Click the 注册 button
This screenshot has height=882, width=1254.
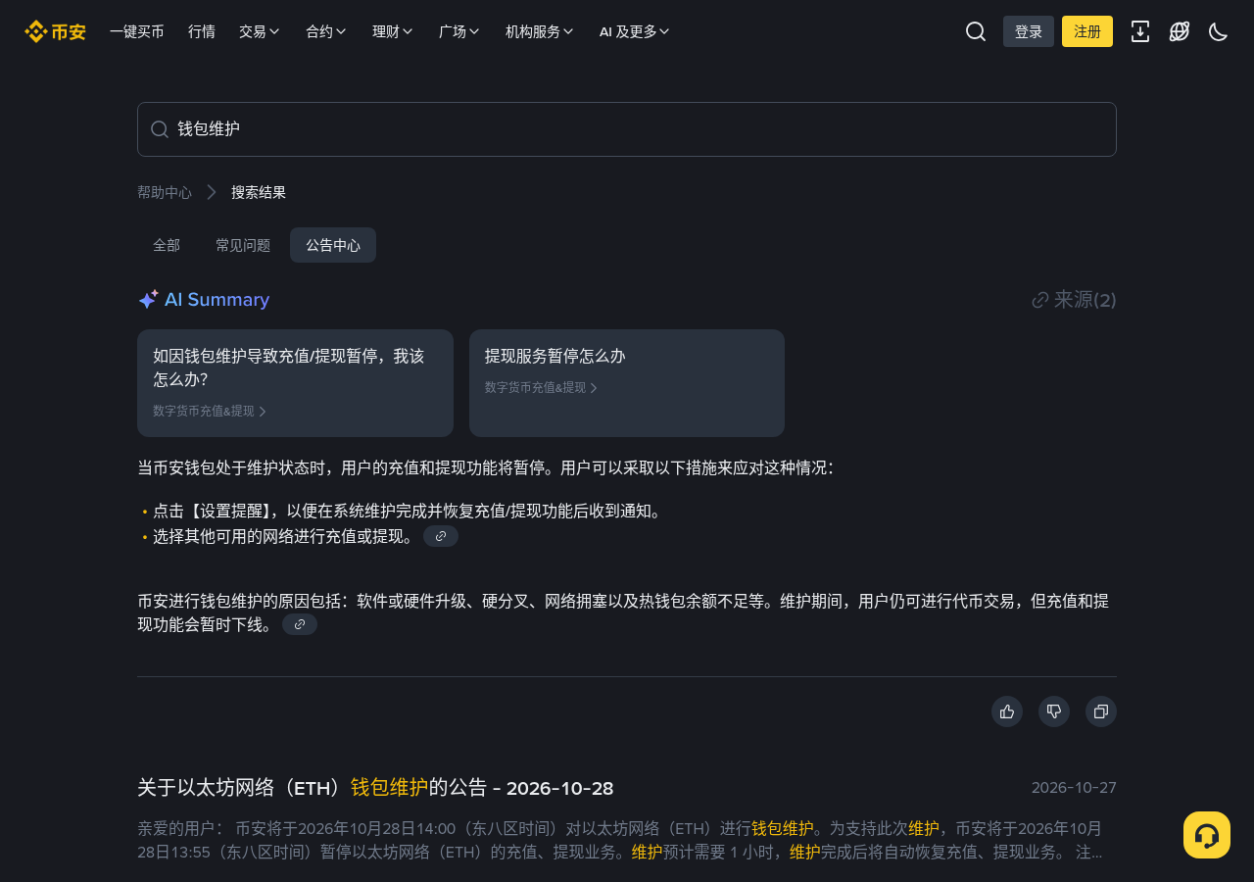(1087, 31)
